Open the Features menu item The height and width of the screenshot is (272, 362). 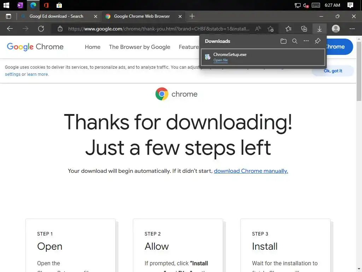click(x=189, y=47)
